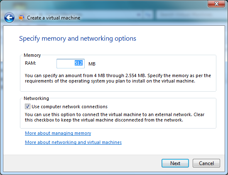228x175 pixels.
Task: Click the Memory group box title
Action: click(x=32, y=55)
